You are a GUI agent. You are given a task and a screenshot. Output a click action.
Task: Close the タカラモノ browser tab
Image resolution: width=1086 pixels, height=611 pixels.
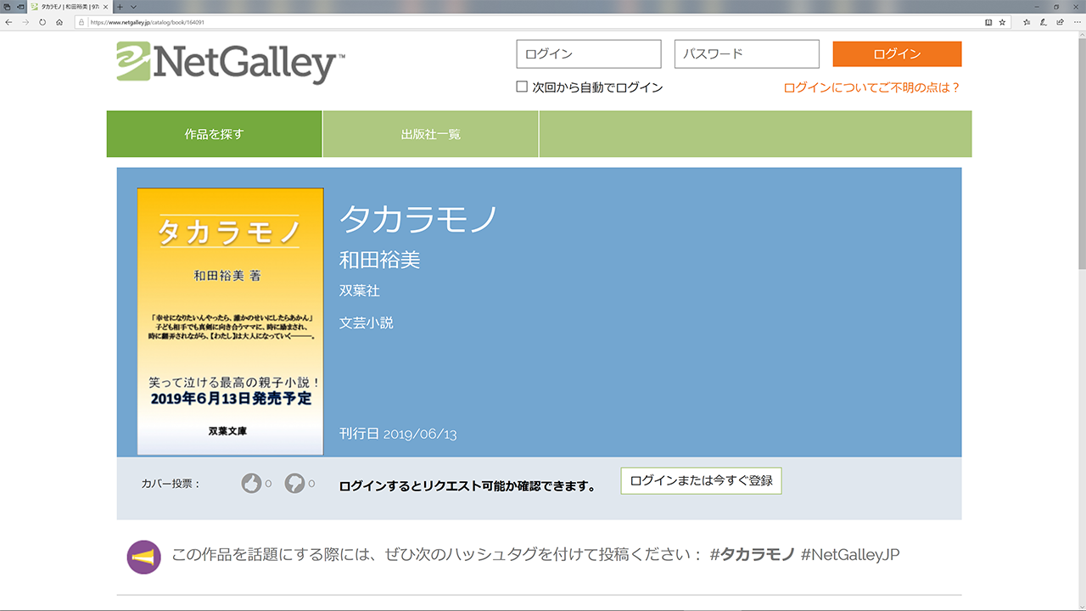(105, 7)
